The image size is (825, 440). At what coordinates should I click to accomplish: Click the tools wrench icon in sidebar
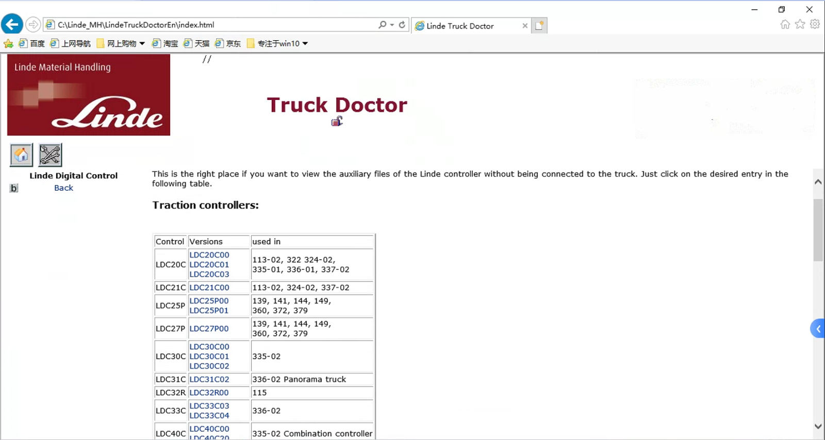[x=50, y=155]
